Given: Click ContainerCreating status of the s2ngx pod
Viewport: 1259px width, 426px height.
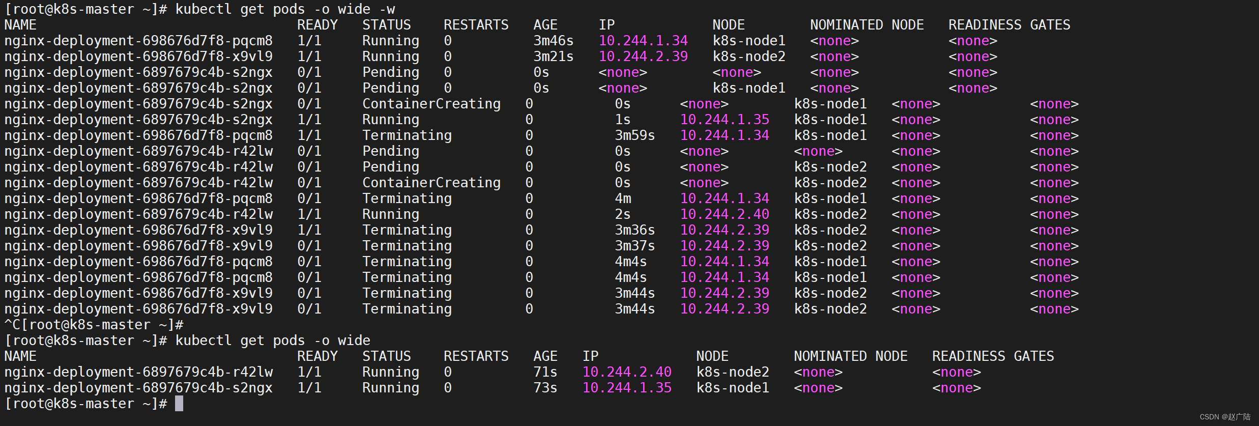Looking at the screenshot, I should [x=432, y=104].
